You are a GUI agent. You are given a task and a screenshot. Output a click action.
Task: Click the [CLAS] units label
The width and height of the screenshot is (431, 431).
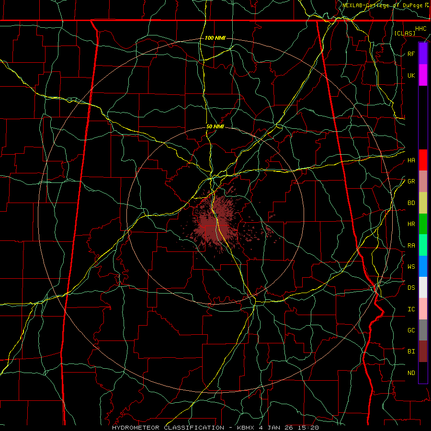pyautogui.click(x=405, y=33)
